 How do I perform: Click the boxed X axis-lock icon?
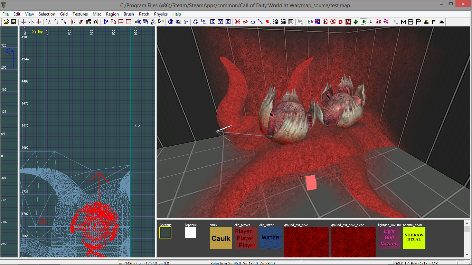click(x=213, y=22)
